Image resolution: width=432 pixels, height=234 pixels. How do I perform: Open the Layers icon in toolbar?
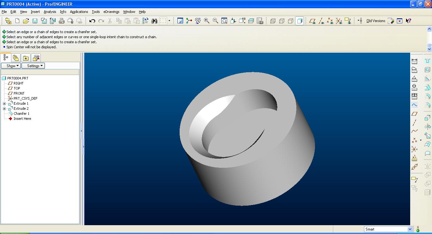(x=251, y=21)
